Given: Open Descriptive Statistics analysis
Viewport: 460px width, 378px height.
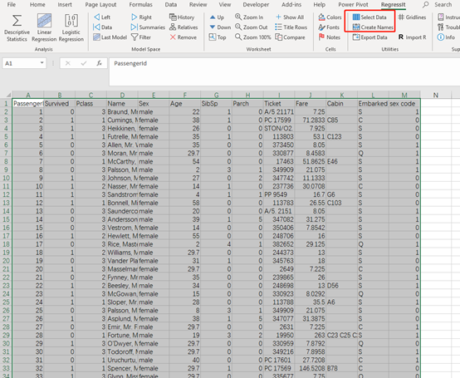Looking at the screenshot, I should pyautogui.click(x=17, y=28).
